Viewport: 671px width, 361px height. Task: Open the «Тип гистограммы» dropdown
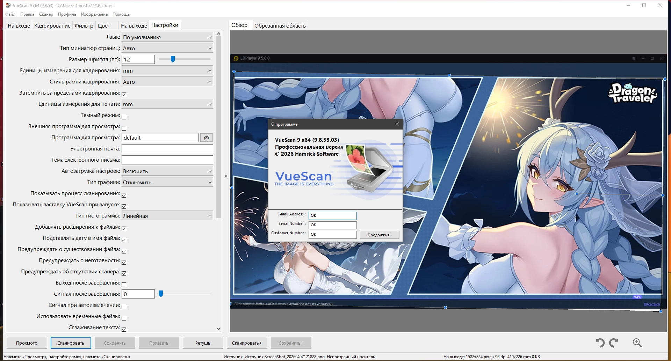coord(167,216)
